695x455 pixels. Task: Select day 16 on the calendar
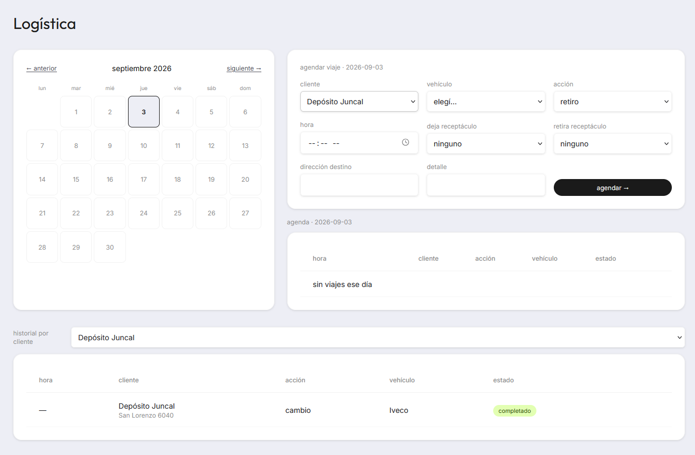110,179
